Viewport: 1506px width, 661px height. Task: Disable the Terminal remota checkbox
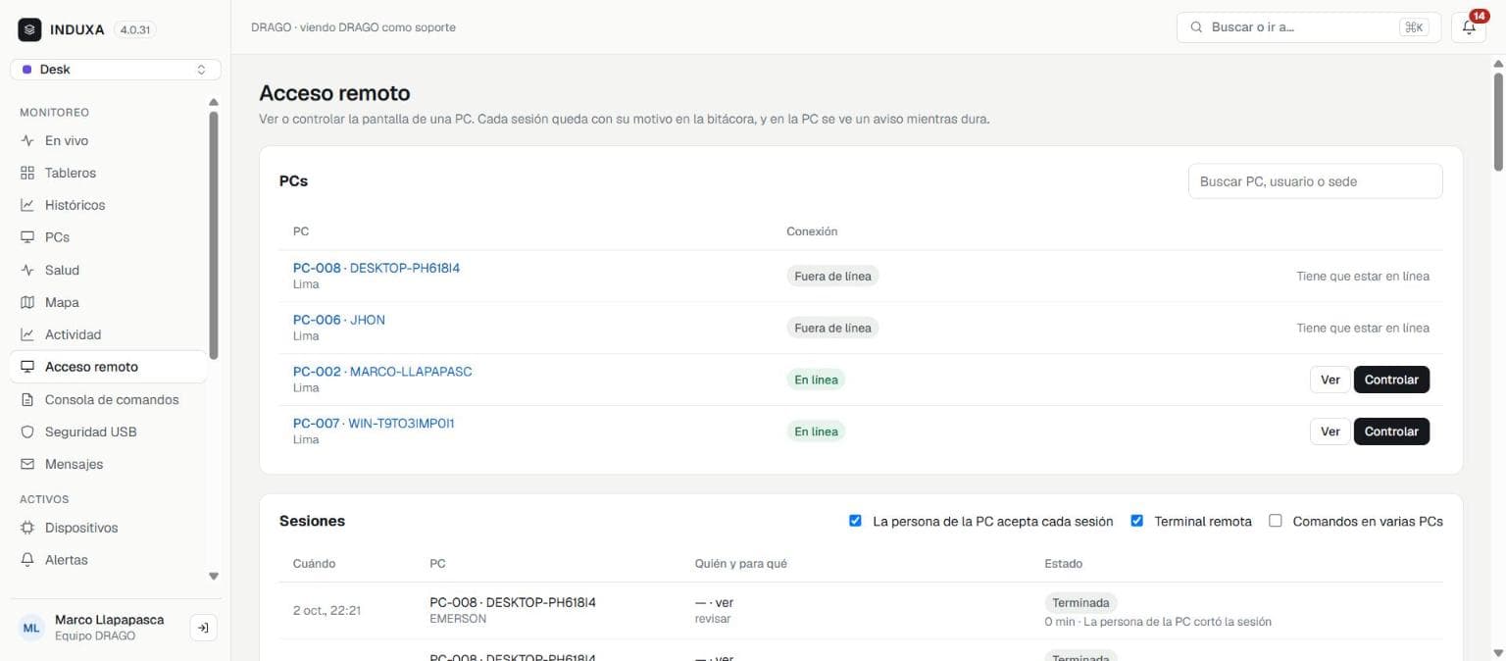click(1137, 521)
